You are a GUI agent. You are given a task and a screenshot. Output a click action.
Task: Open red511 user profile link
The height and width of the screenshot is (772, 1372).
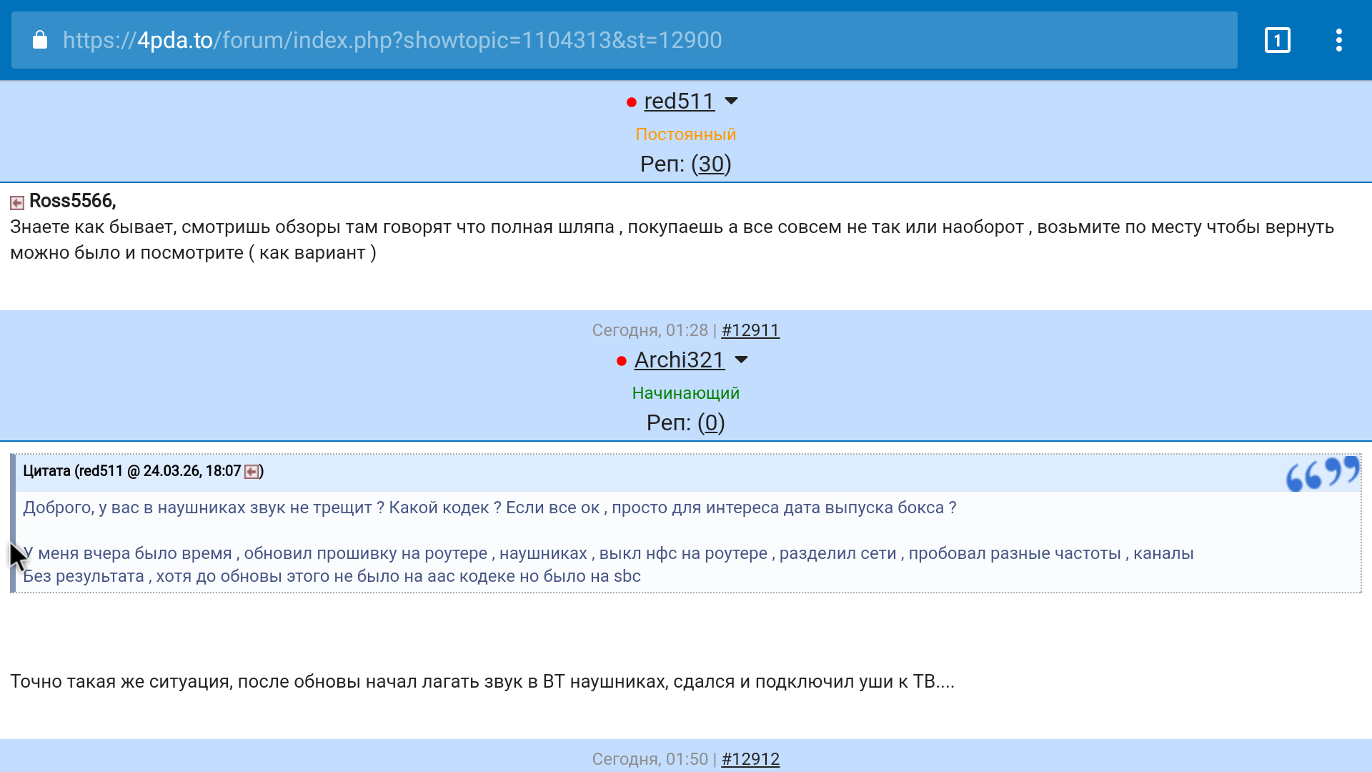pyautogui.click(x=679, y=102)
